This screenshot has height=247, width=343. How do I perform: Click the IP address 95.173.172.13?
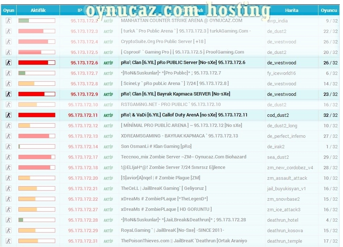click(83, 136)
